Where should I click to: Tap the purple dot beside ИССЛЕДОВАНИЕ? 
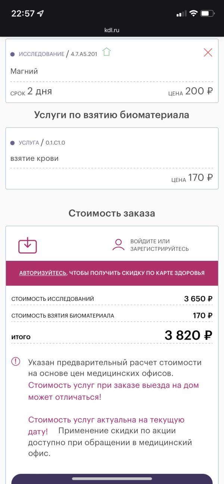pyautogui.click(x=12, y=54)
